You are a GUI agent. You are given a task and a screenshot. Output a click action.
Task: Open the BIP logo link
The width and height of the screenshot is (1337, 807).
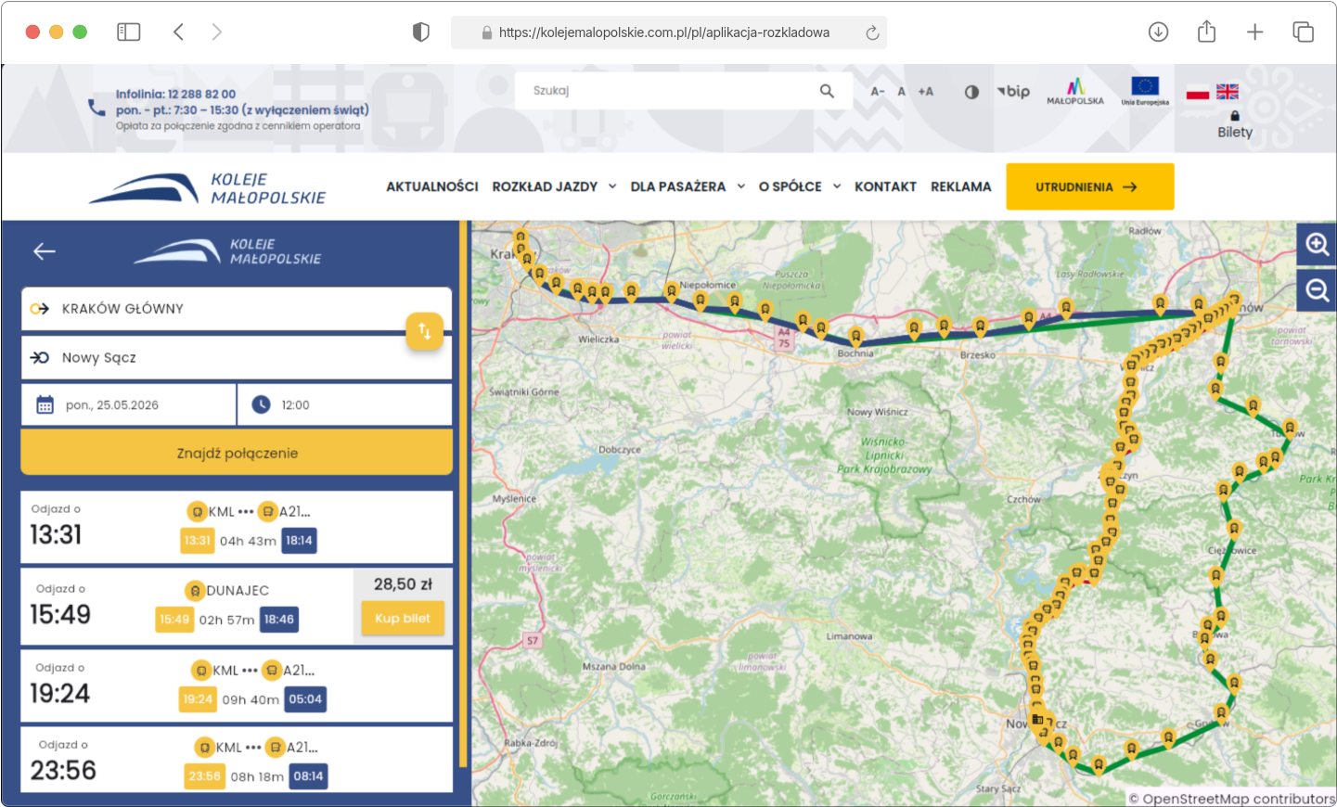click(1013, 91)
